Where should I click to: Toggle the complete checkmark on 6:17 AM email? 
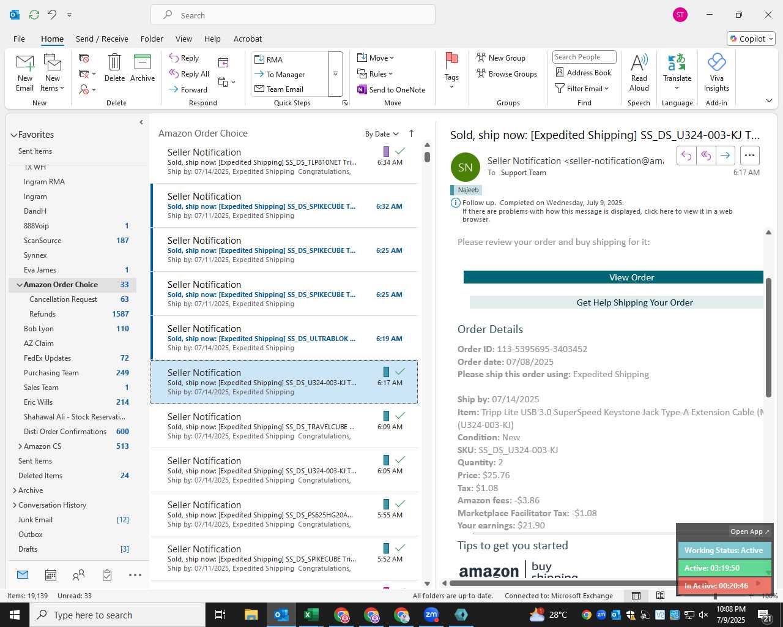(x=400, y=372)
